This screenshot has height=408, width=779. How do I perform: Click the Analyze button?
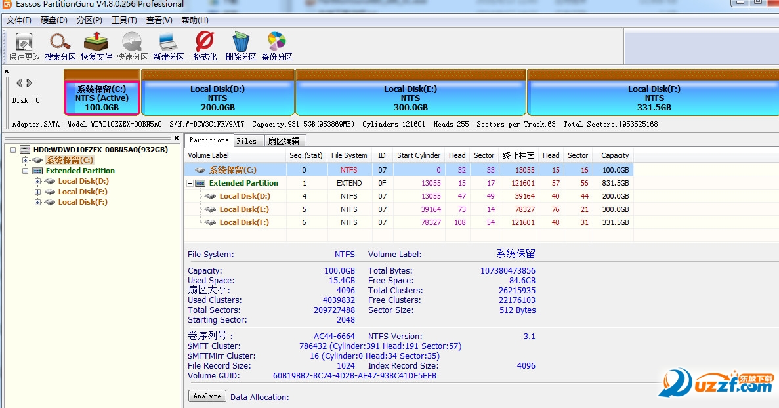[x=207, y=396]
